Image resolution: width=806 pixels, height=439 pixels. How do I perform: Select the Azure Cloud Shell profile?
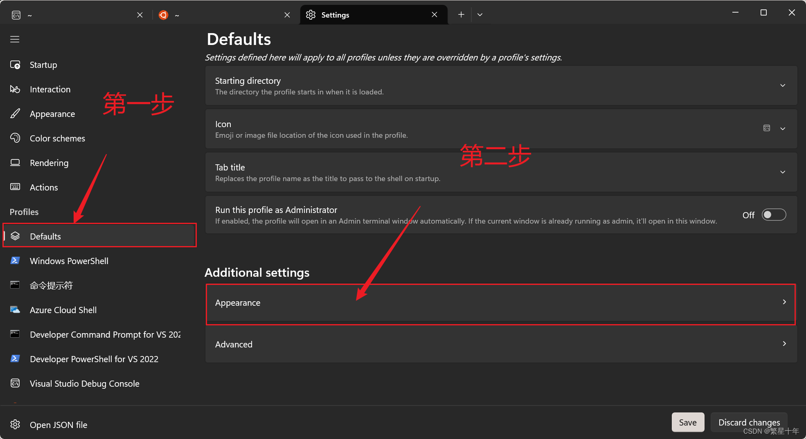[99, 310]
